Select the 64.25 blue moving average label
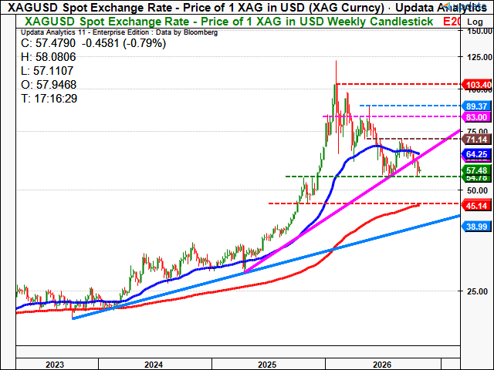The width and height of the screenshot is (494, 370). (x=477, y=154)
